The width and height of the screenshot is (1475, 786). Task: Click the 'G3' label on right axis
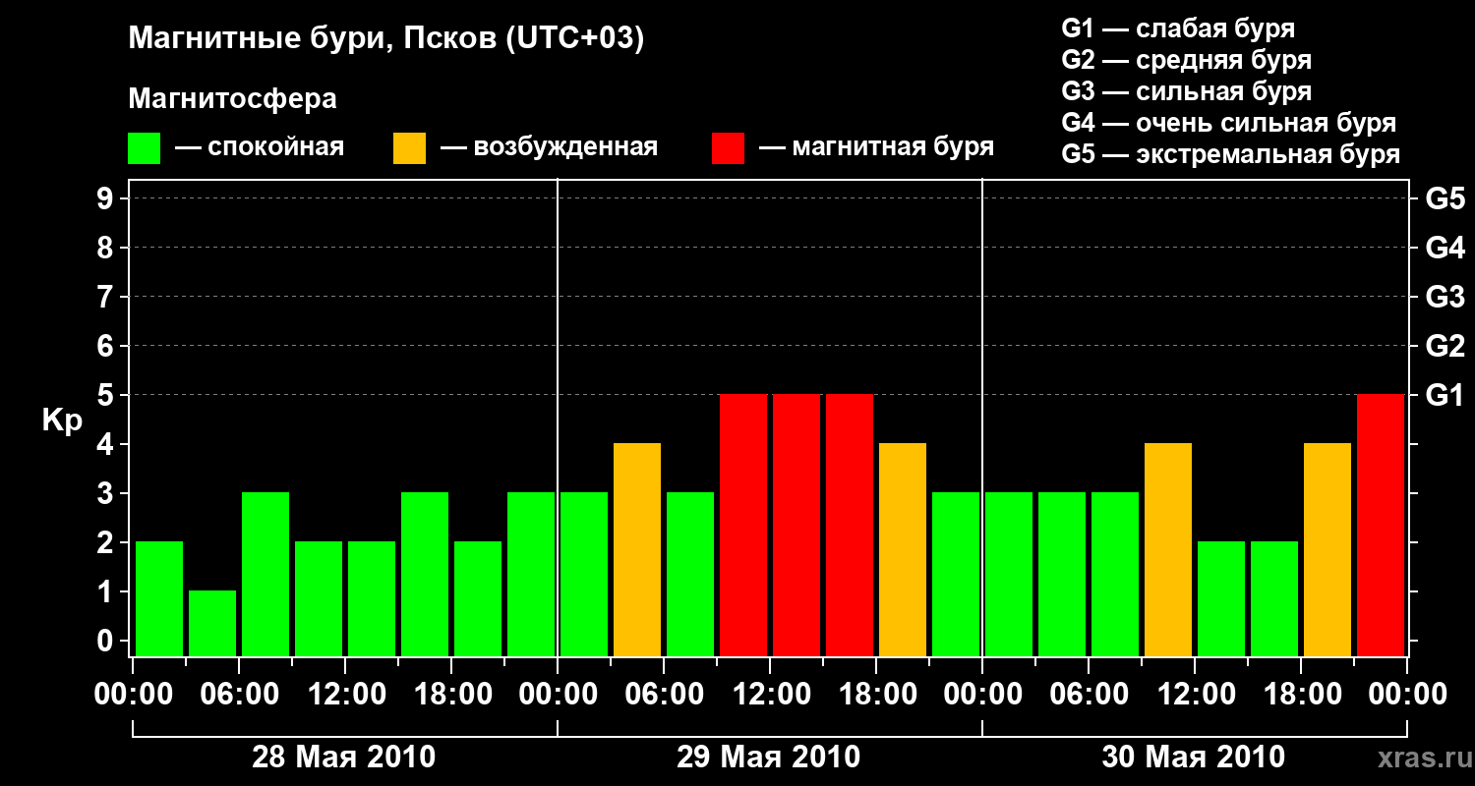point(1445,297)
